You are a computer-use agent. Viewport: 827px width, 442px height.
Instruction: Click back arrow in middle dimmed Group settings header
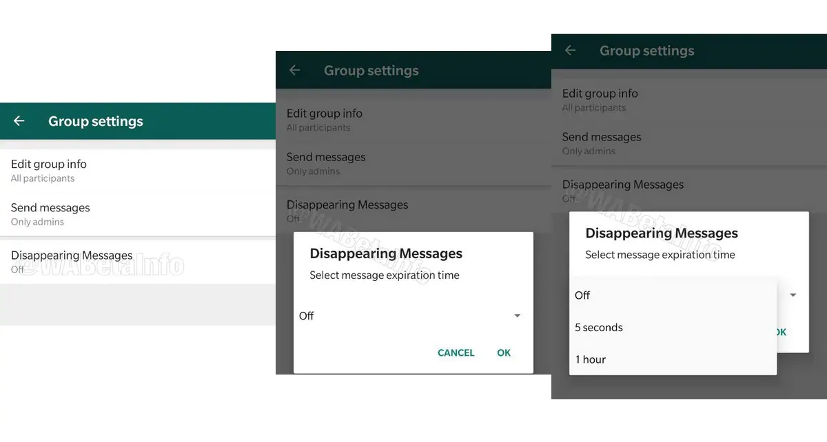[x=295, y=70]
